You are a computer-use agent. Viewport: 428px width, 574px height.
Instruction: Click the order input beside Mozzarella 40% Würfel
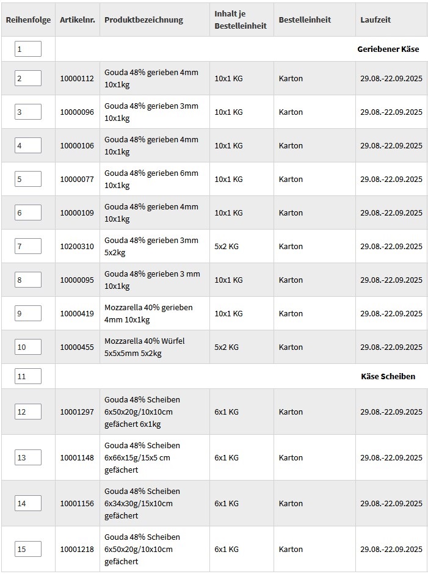point(28,347)
